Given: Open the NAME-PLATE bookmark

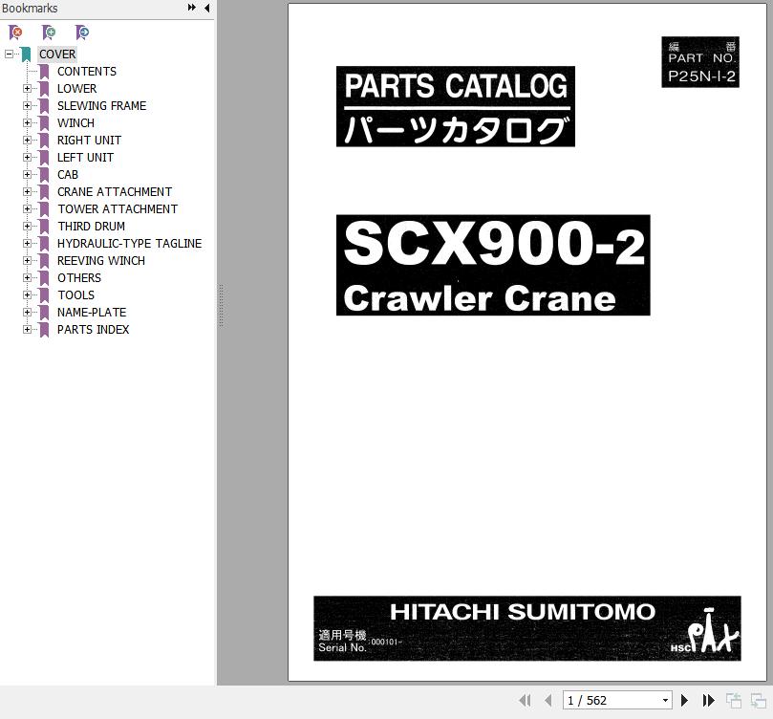Looking at the screenshot, I should click(92, 312).
